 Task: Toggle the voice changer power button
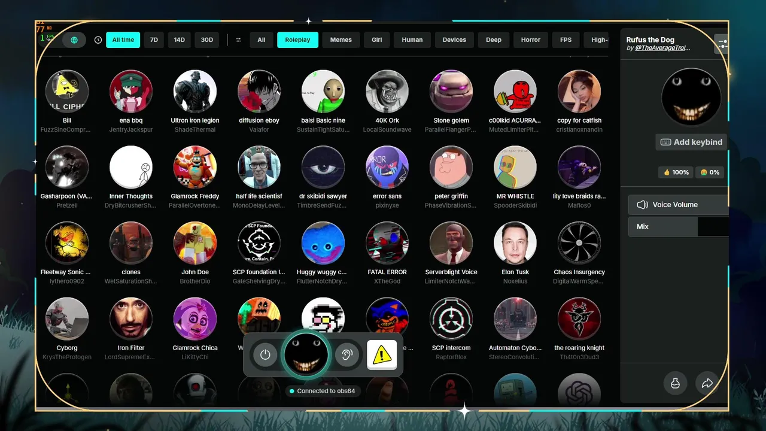[x=265, y=354]
